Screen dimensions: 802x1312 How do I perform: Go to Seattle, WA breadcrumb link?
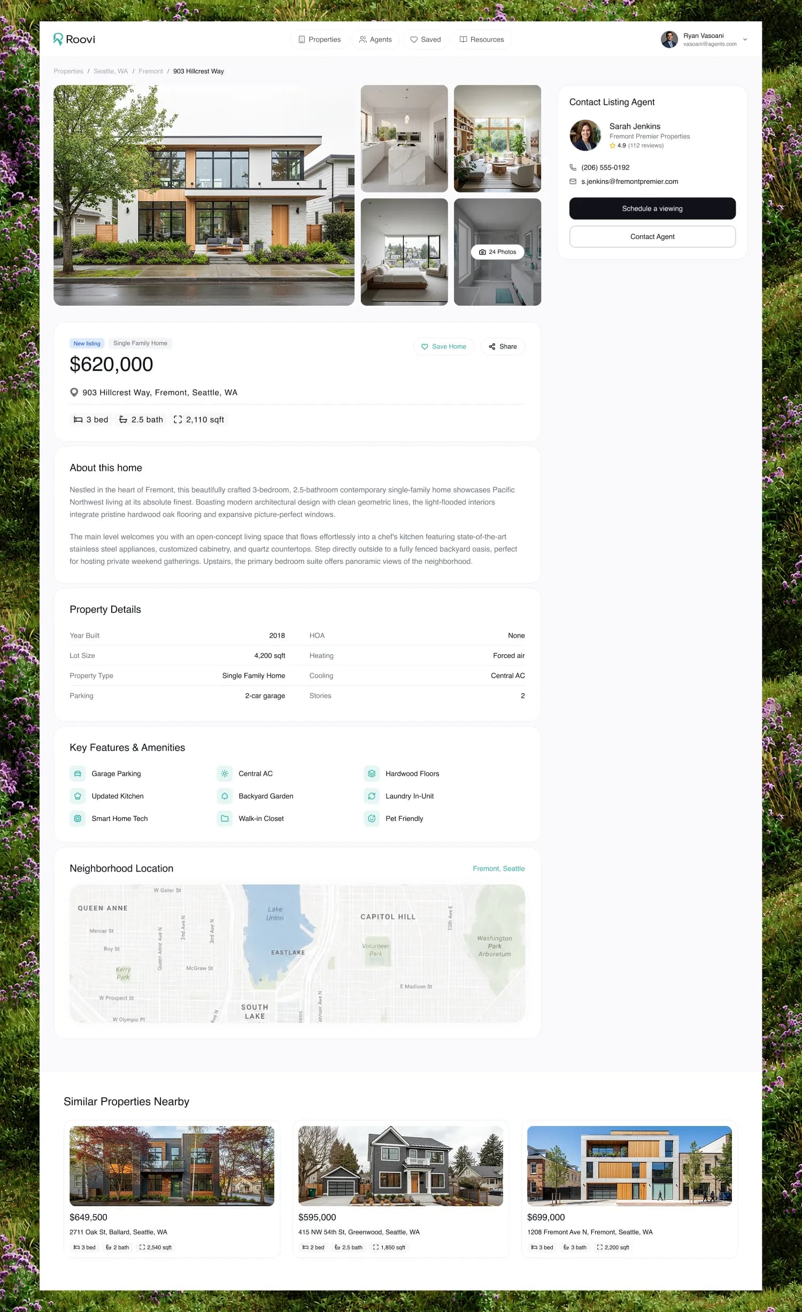click(111, 71)
